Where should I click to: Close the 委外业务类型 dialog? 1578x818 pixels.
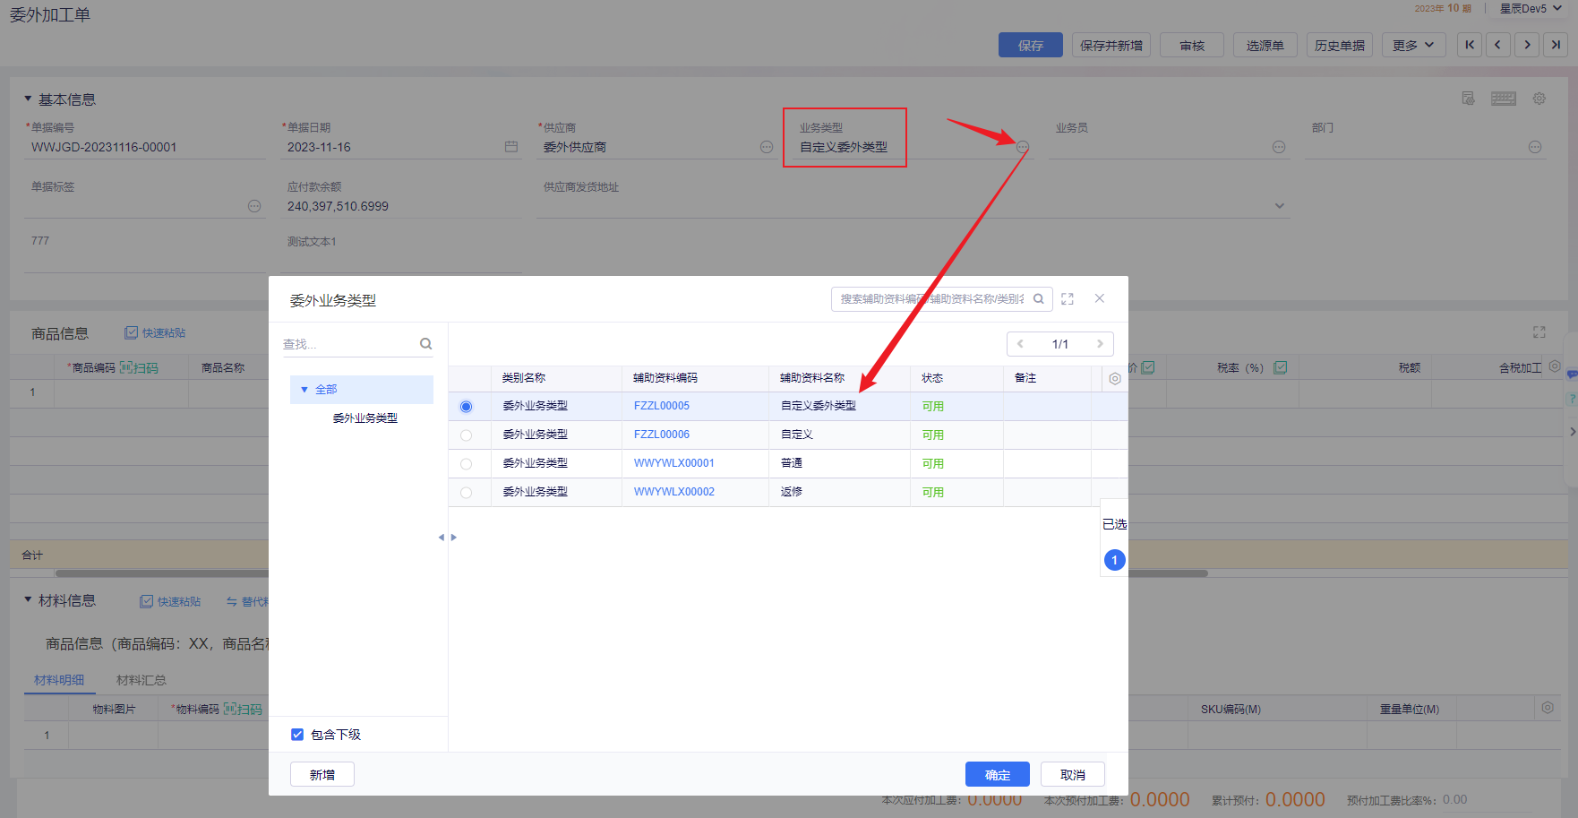point(1100,298)
